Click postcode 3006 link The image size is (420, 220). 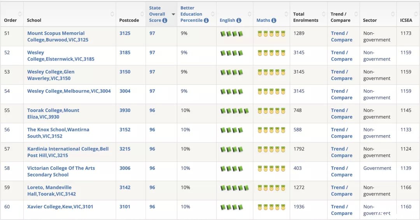coord(125,168)
